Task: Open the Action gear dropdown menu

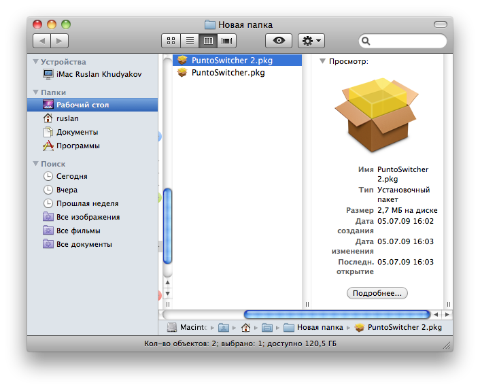Action: point(311,41)
